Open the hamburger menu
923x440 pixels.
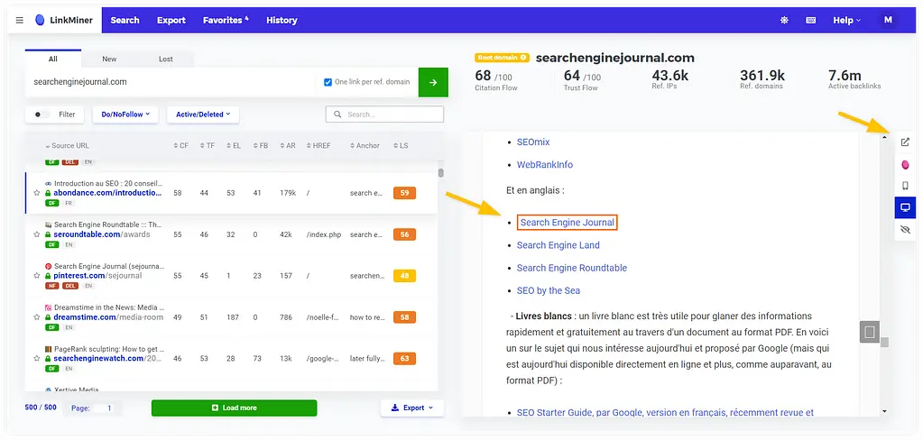20,20
